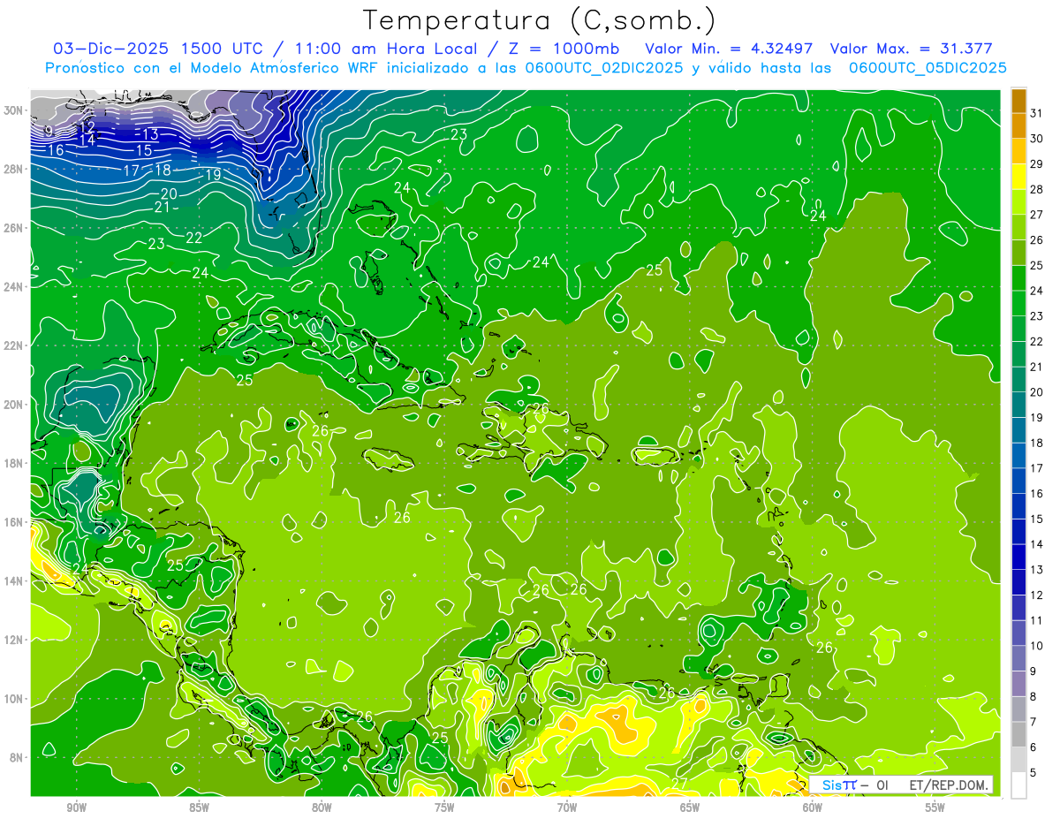Click the longitude axis label '55W'
The image size is (1060, 819).
(x=935, y=808)
